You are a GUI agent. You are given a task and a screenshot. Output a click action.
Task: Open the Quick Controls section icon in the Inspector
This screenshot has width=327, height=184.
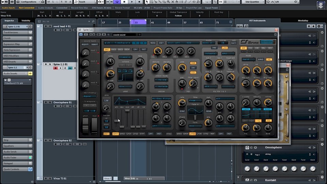point(30,169)
